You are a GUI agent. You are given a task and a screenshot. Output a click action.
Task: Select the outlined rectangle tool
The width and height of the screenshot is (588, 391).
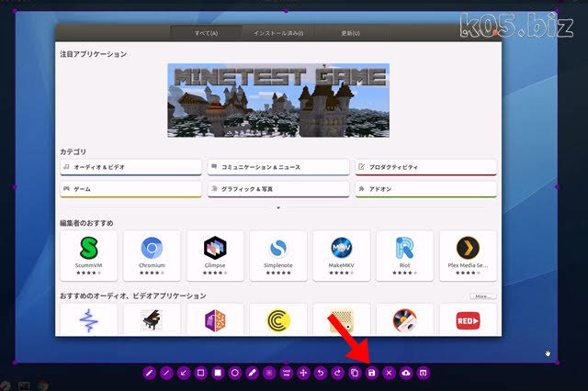200,373
